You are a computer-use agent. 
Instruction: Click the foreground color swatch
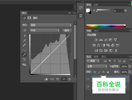pyautogui.click(x=88, y=10)
